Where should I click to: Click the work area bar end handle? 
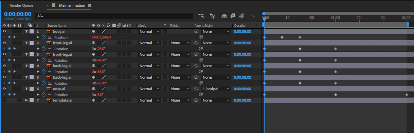point(408,24)
